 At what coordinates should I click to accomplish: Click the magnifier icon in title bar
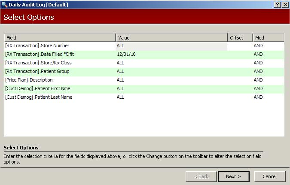[x=4, y=4]
